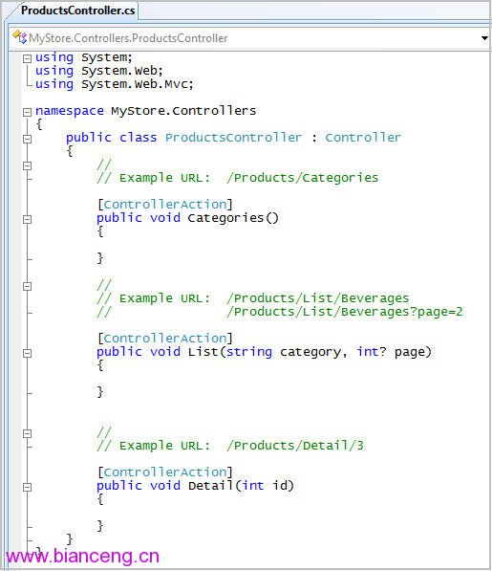The width and height of the screenshot is (492, 571).
Task: Collapse the /Products/List/Beverages comment block
Action: click(27, 286)
